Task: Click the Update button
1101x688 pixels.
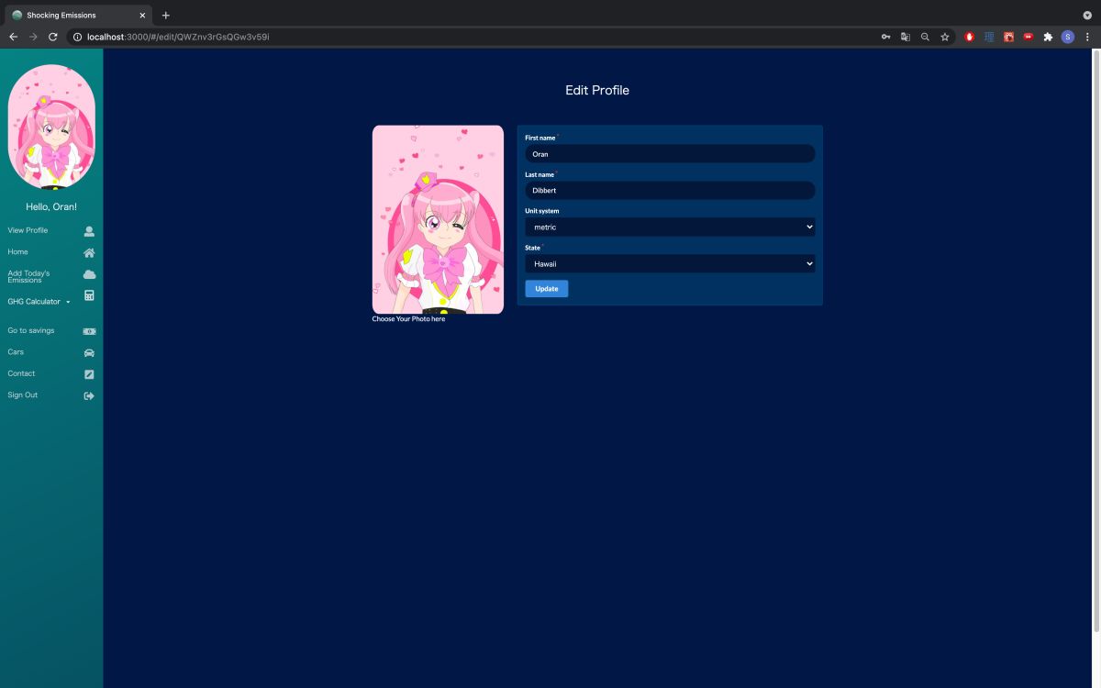Action: click(547, 289)
